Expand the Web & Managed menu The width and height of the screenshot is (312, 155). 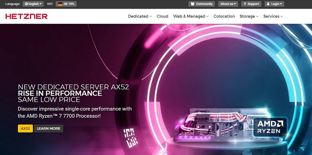click(x=191, y=16)
